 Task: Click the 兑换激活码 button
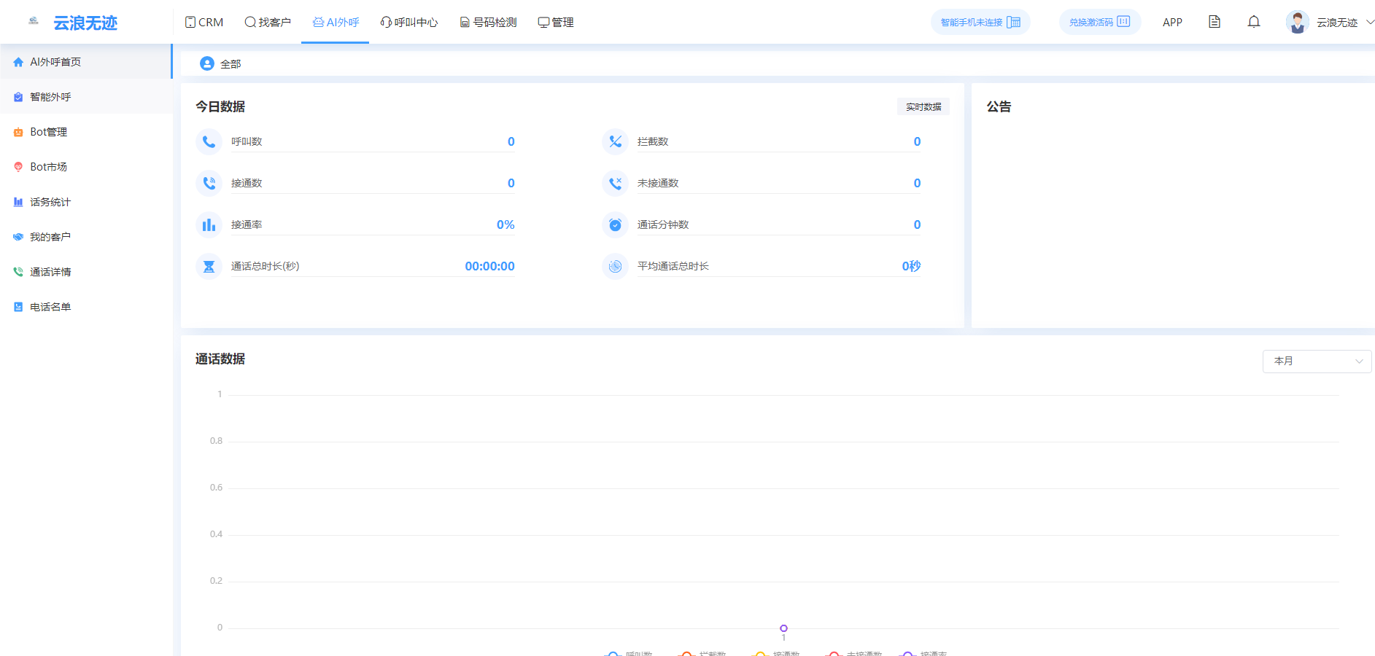[x=1099, y=22]
